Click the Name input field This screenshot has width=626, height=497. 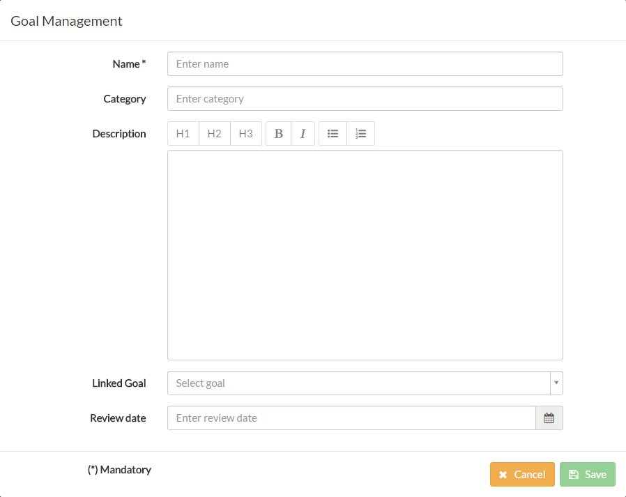365,64
